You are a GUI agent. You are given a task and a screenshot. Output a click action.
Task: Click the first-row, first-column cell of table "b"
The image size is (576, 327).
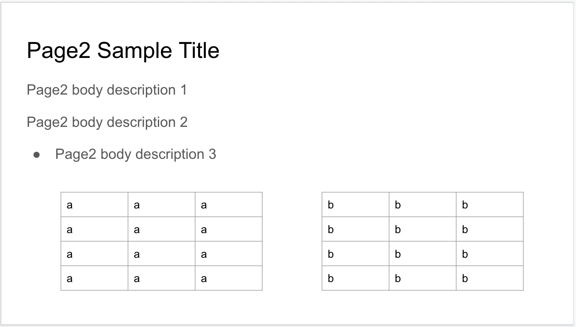[355, 204]
